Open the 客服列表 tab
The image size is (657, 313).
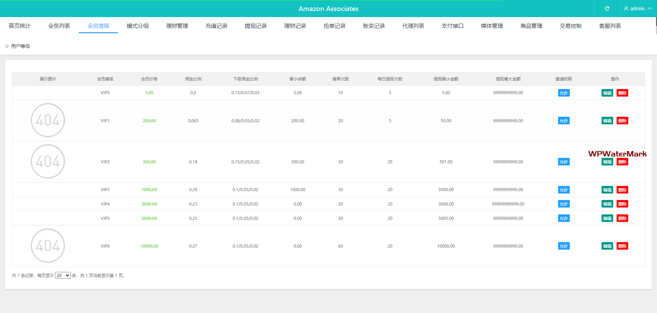pyautogui.click(x=610, y=26)
